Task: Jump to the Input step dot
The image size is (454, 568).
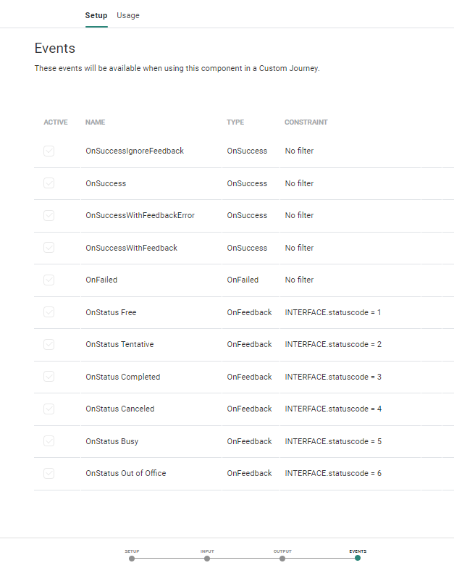Action: tap(207, 558)
